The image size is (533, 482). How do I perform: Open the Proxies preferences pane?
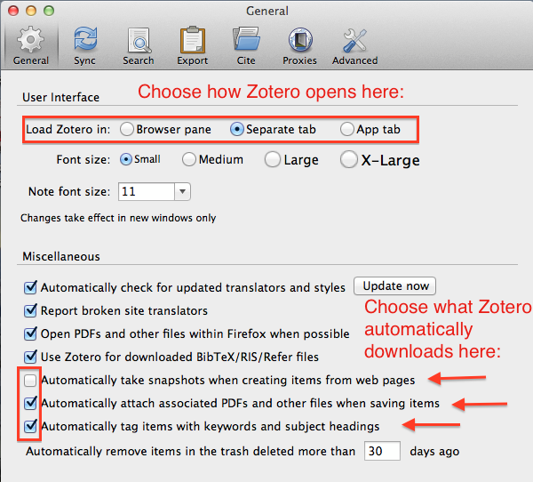(x=300, y=46)
